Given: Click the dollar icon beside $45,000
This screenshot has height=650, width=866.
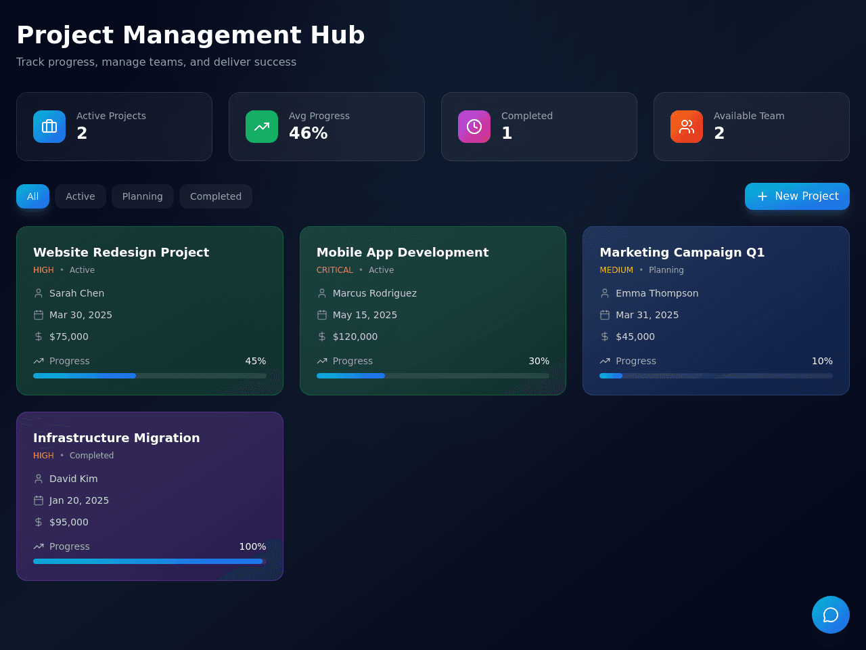Looking at the screenshot, I should [605, 337].
